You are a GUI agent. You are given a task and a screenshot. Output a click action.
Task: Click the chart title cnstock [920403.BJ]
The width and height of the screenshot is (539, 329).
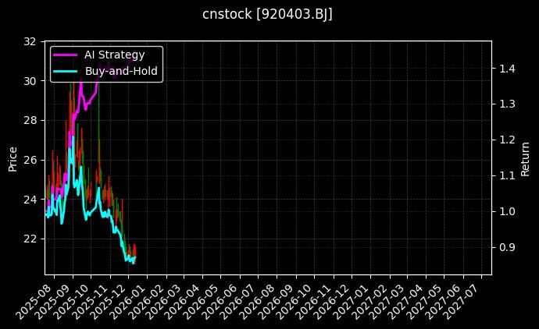[x=268, y=15]
